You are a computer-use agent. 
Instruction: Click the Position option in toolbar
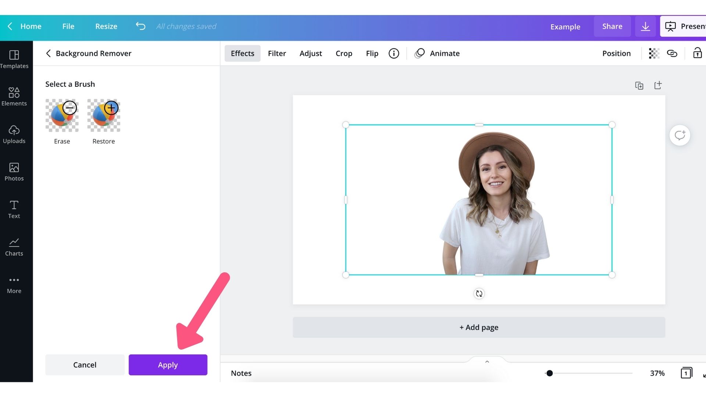[x=616, y=53]
